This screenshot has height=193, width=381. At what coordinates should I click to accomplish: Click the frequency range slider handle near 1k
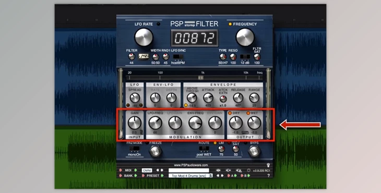[201, 77]
